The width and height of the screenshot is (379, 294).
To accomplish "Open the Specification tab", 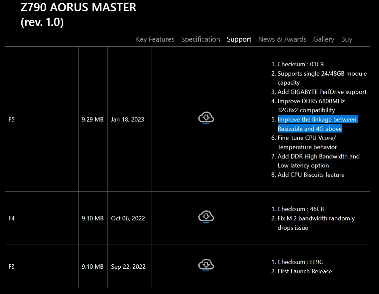I will [x=200, y=39].
